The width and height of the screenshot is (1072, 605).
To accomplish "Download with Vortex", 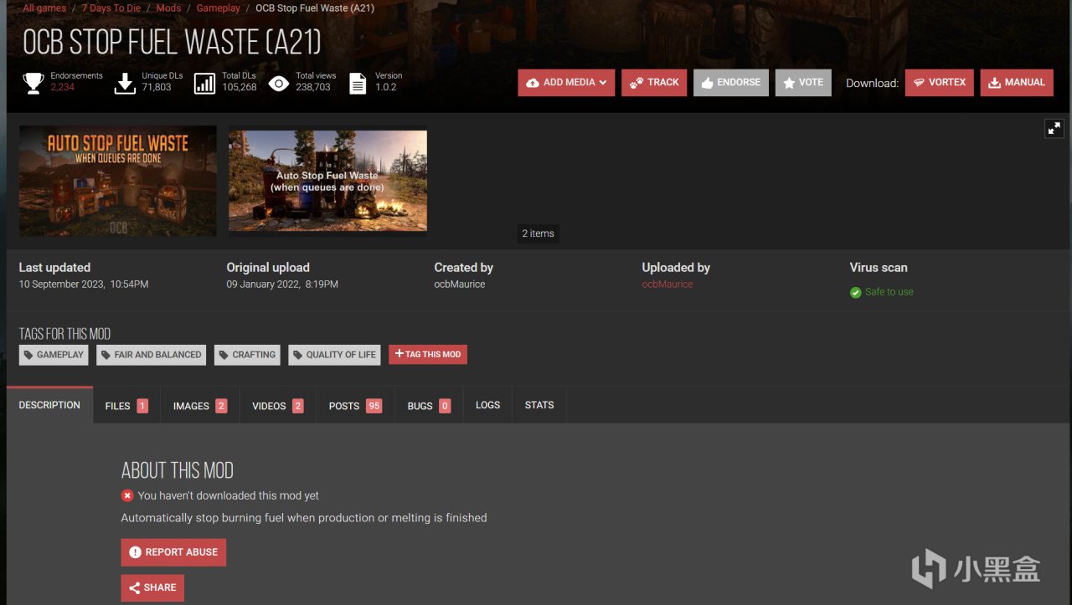I will tap(940, 83).
